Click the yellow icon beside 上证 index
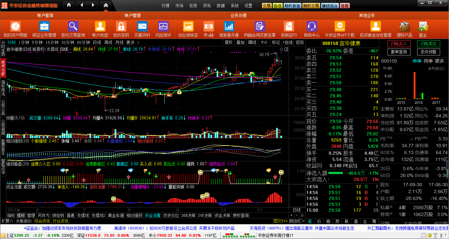Image resolution: width=449 pixels, height=239 pixels. tap(3, 235)
